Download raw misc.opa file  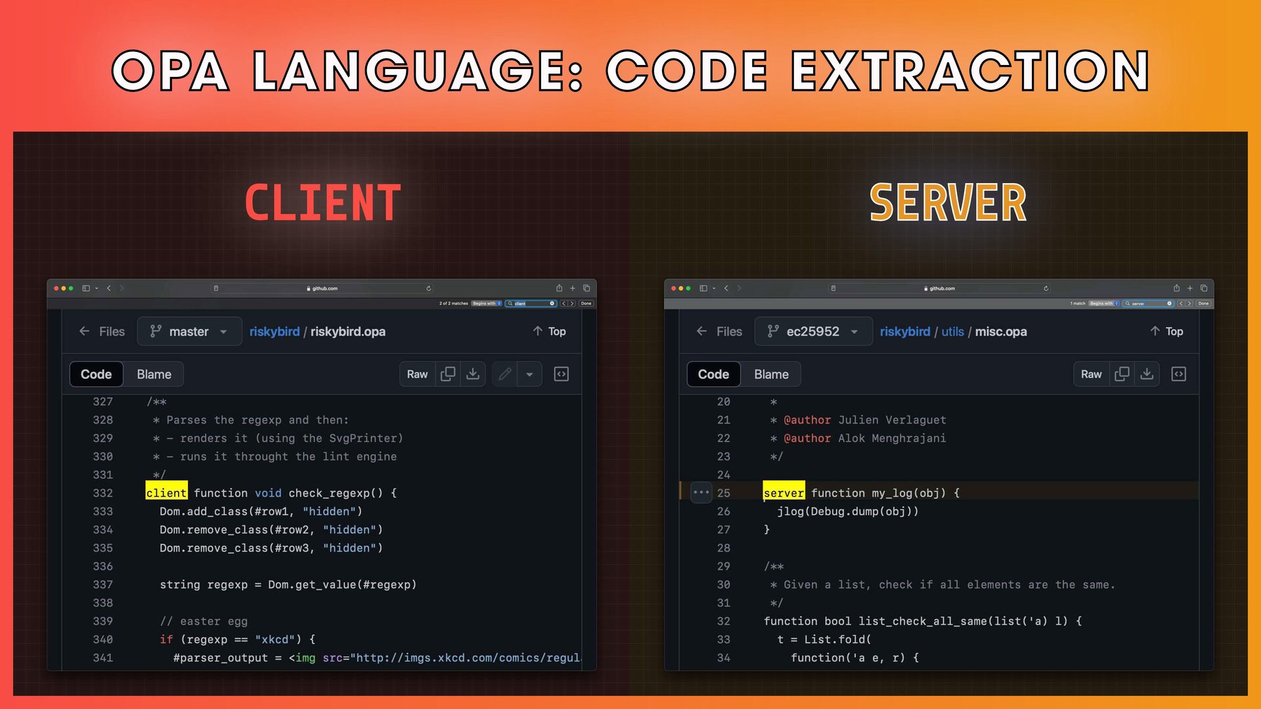point(1147,374)
